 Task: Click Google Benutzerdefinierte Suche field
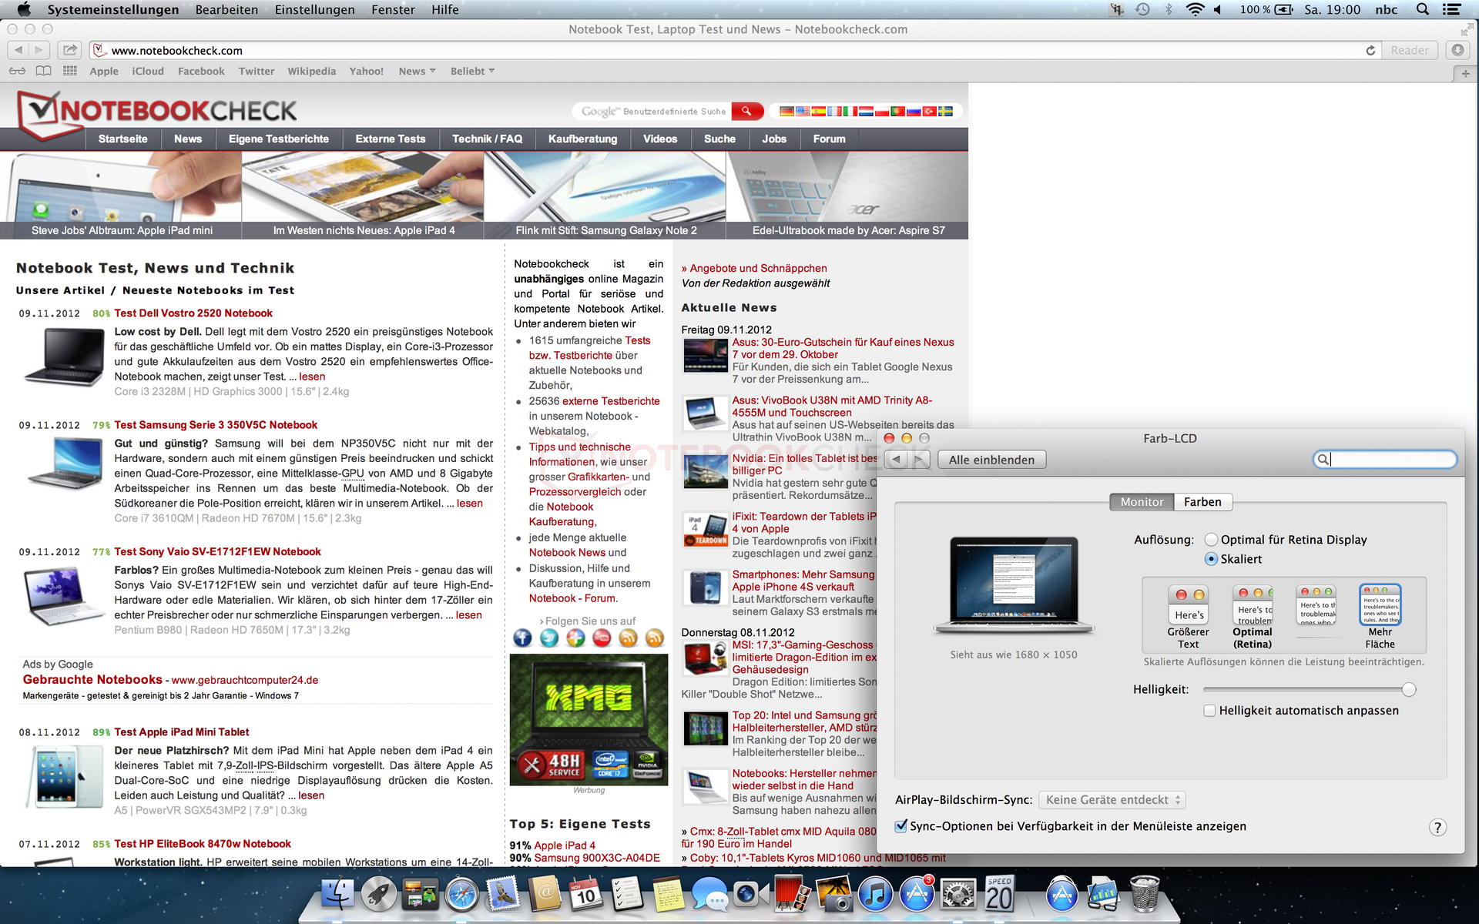click(x=652, y=111)
